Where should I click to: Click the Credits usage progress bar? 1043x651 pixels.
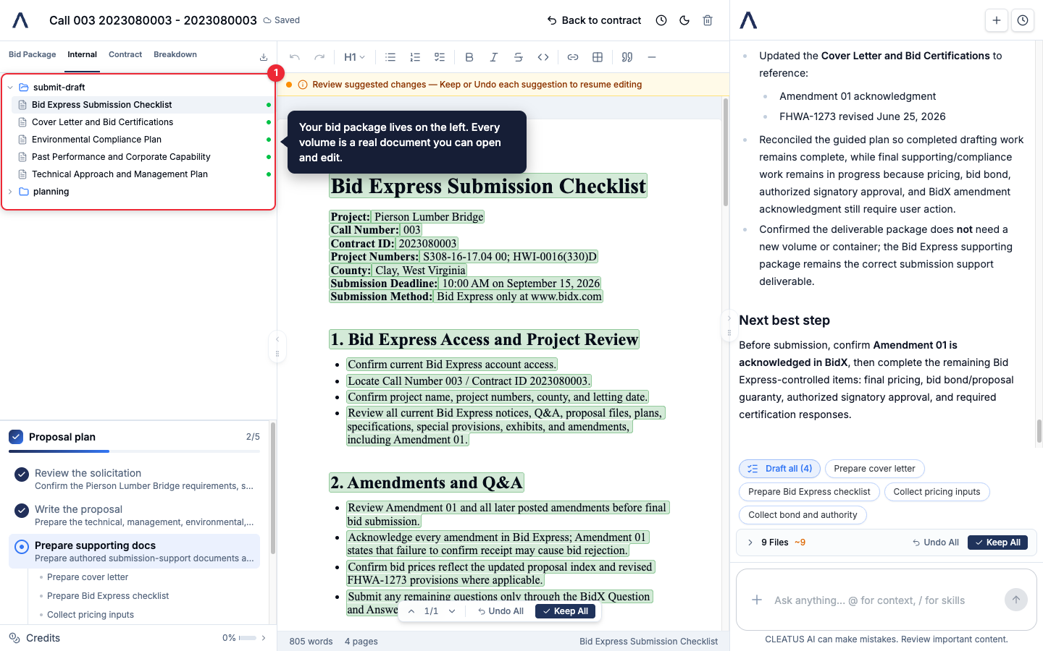[x=248, y=638]
